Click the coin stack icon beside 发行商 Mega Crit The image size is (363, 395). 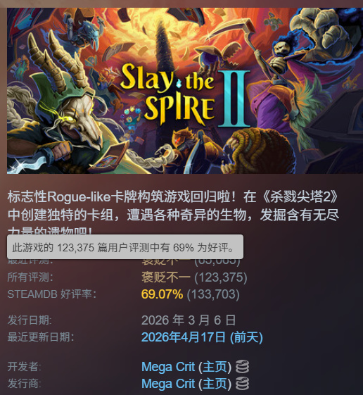click(242, 384)
